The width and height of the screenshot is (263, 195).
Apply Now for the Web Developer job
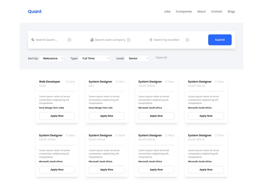(57, 116)
